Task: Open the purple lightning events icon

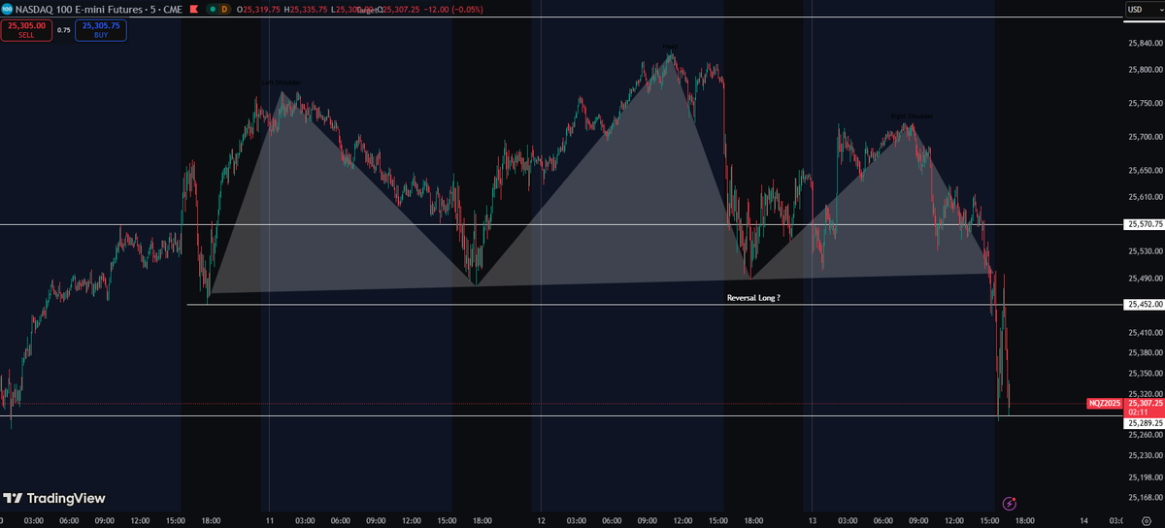Action: (x=1009, y=503)
